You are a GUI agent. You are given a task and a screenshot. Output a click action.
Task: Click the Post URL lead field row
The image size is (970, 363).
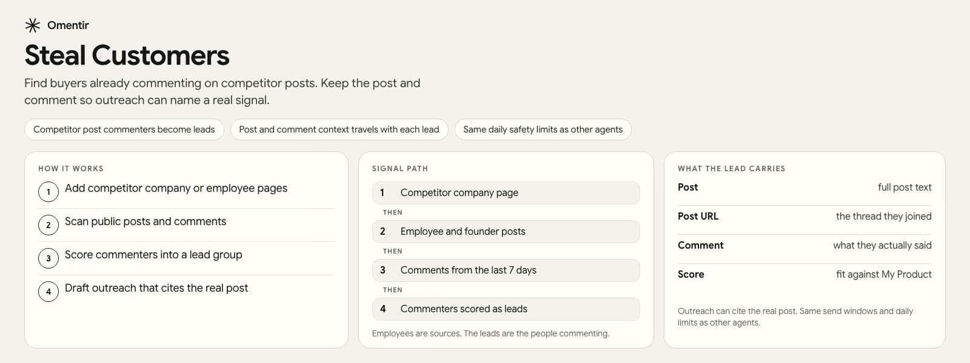pyautogui.click(x=804, y=217)
